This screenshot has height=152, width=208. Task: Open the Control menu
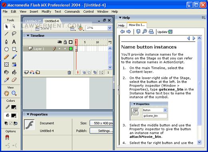[88, 12]
